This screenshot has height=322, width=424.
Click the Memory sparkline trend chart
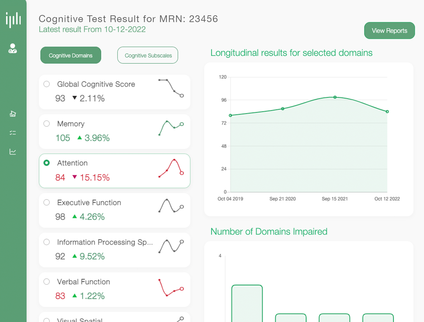(171, 128)
